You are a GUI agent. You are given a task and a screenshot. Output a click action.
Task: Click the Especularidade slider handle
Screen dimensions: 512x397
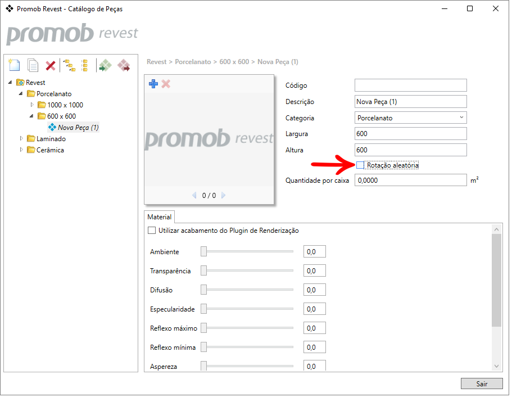pos(205,310)
